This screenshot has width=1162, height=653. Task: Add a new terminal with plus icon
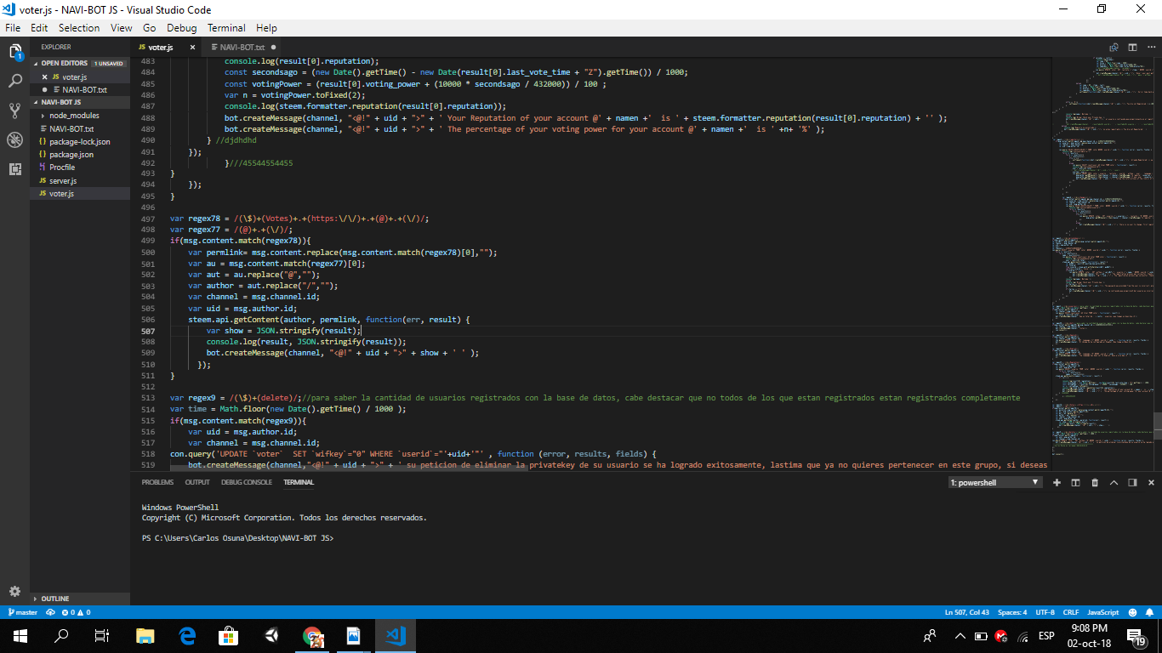coord(1057,482)
